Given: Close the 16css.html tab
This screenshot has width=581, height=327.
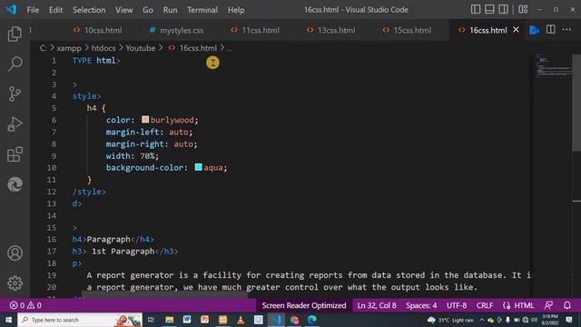Looking at the screenshot, I should point(516,30).
